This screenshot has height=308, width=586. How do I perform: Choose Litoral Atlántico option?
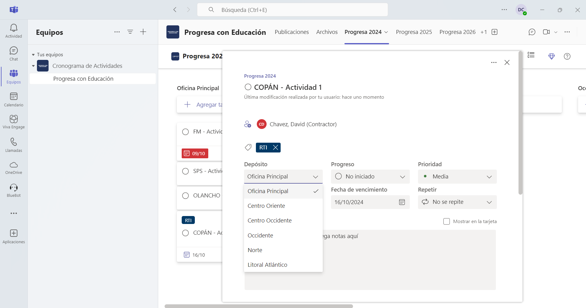[283, 265]
